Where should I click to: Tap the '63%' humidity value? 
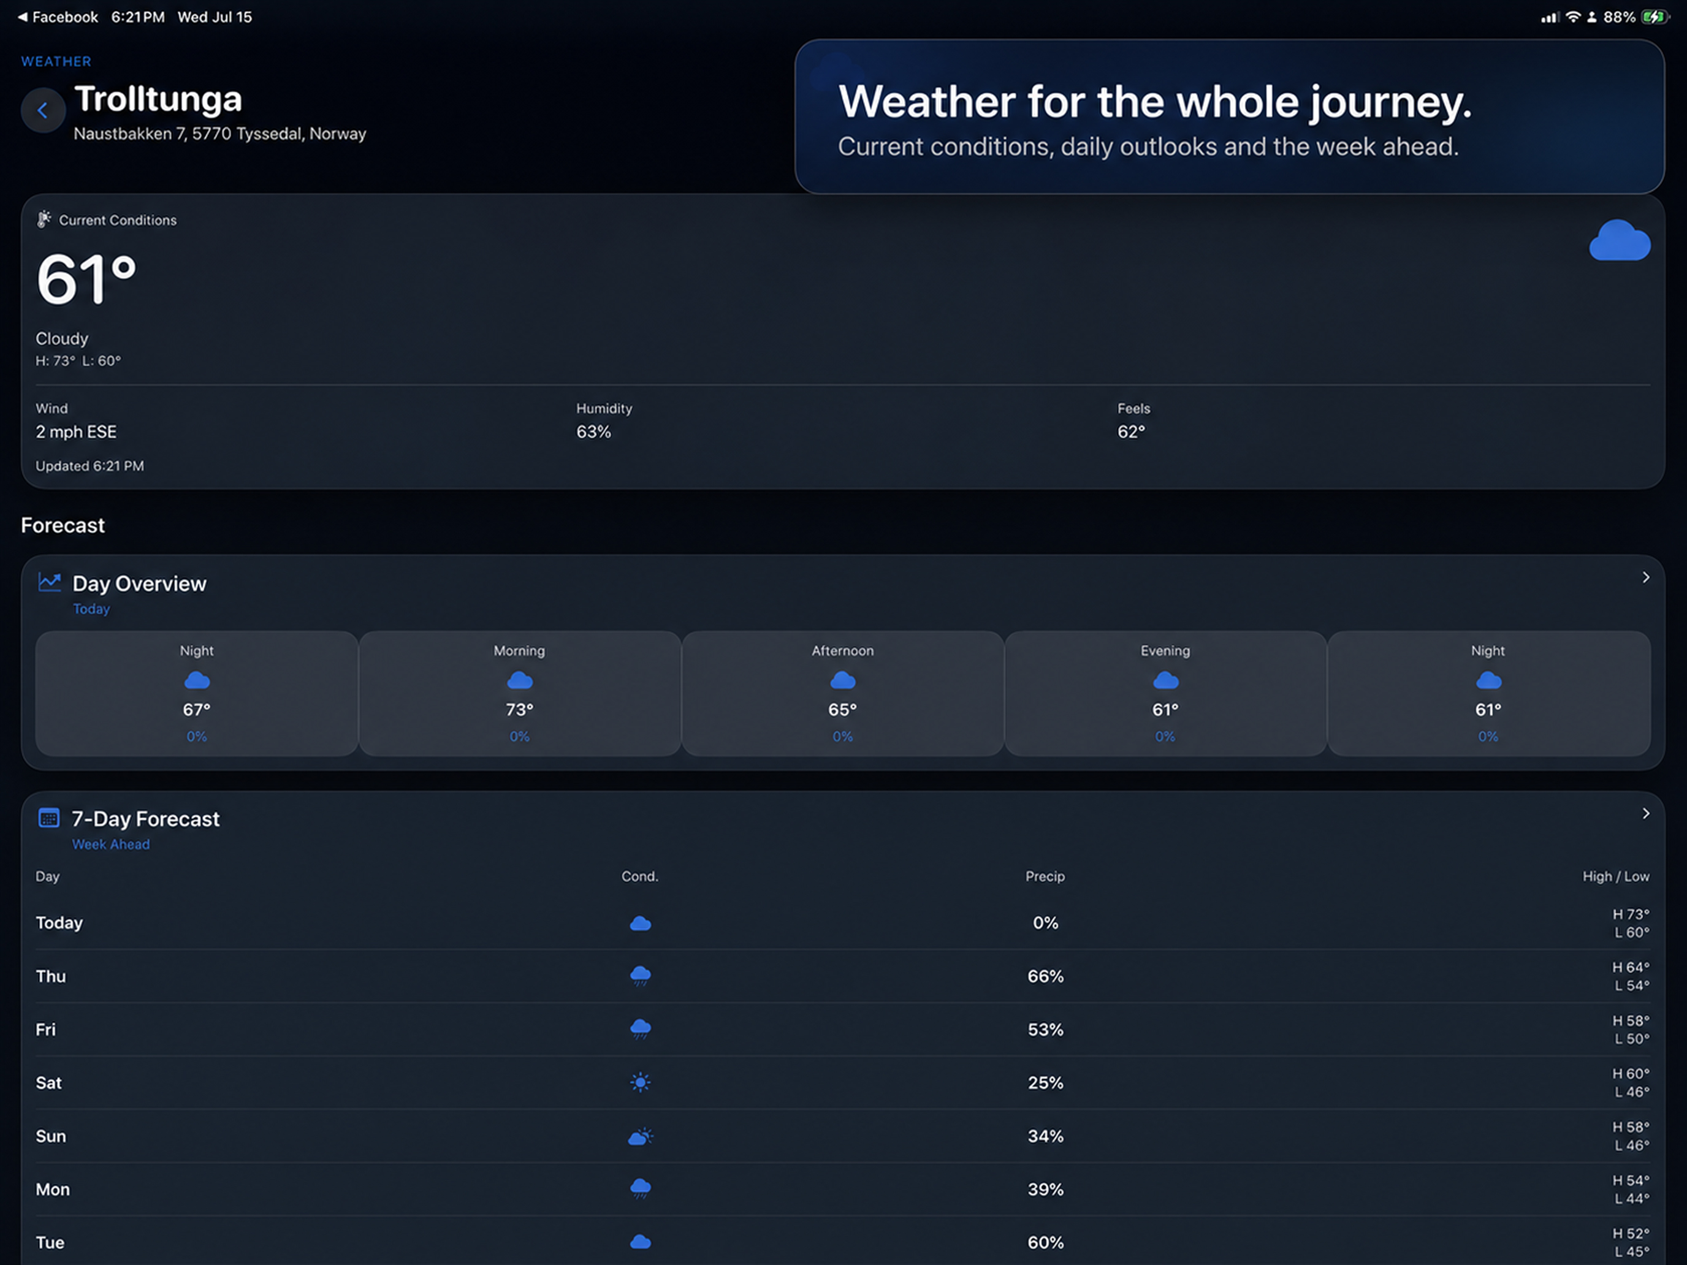(593, 431)
